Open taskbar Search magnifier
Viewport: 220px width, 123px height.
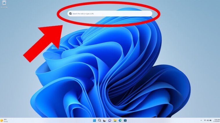pyautogui.click(x=100, y=120)
